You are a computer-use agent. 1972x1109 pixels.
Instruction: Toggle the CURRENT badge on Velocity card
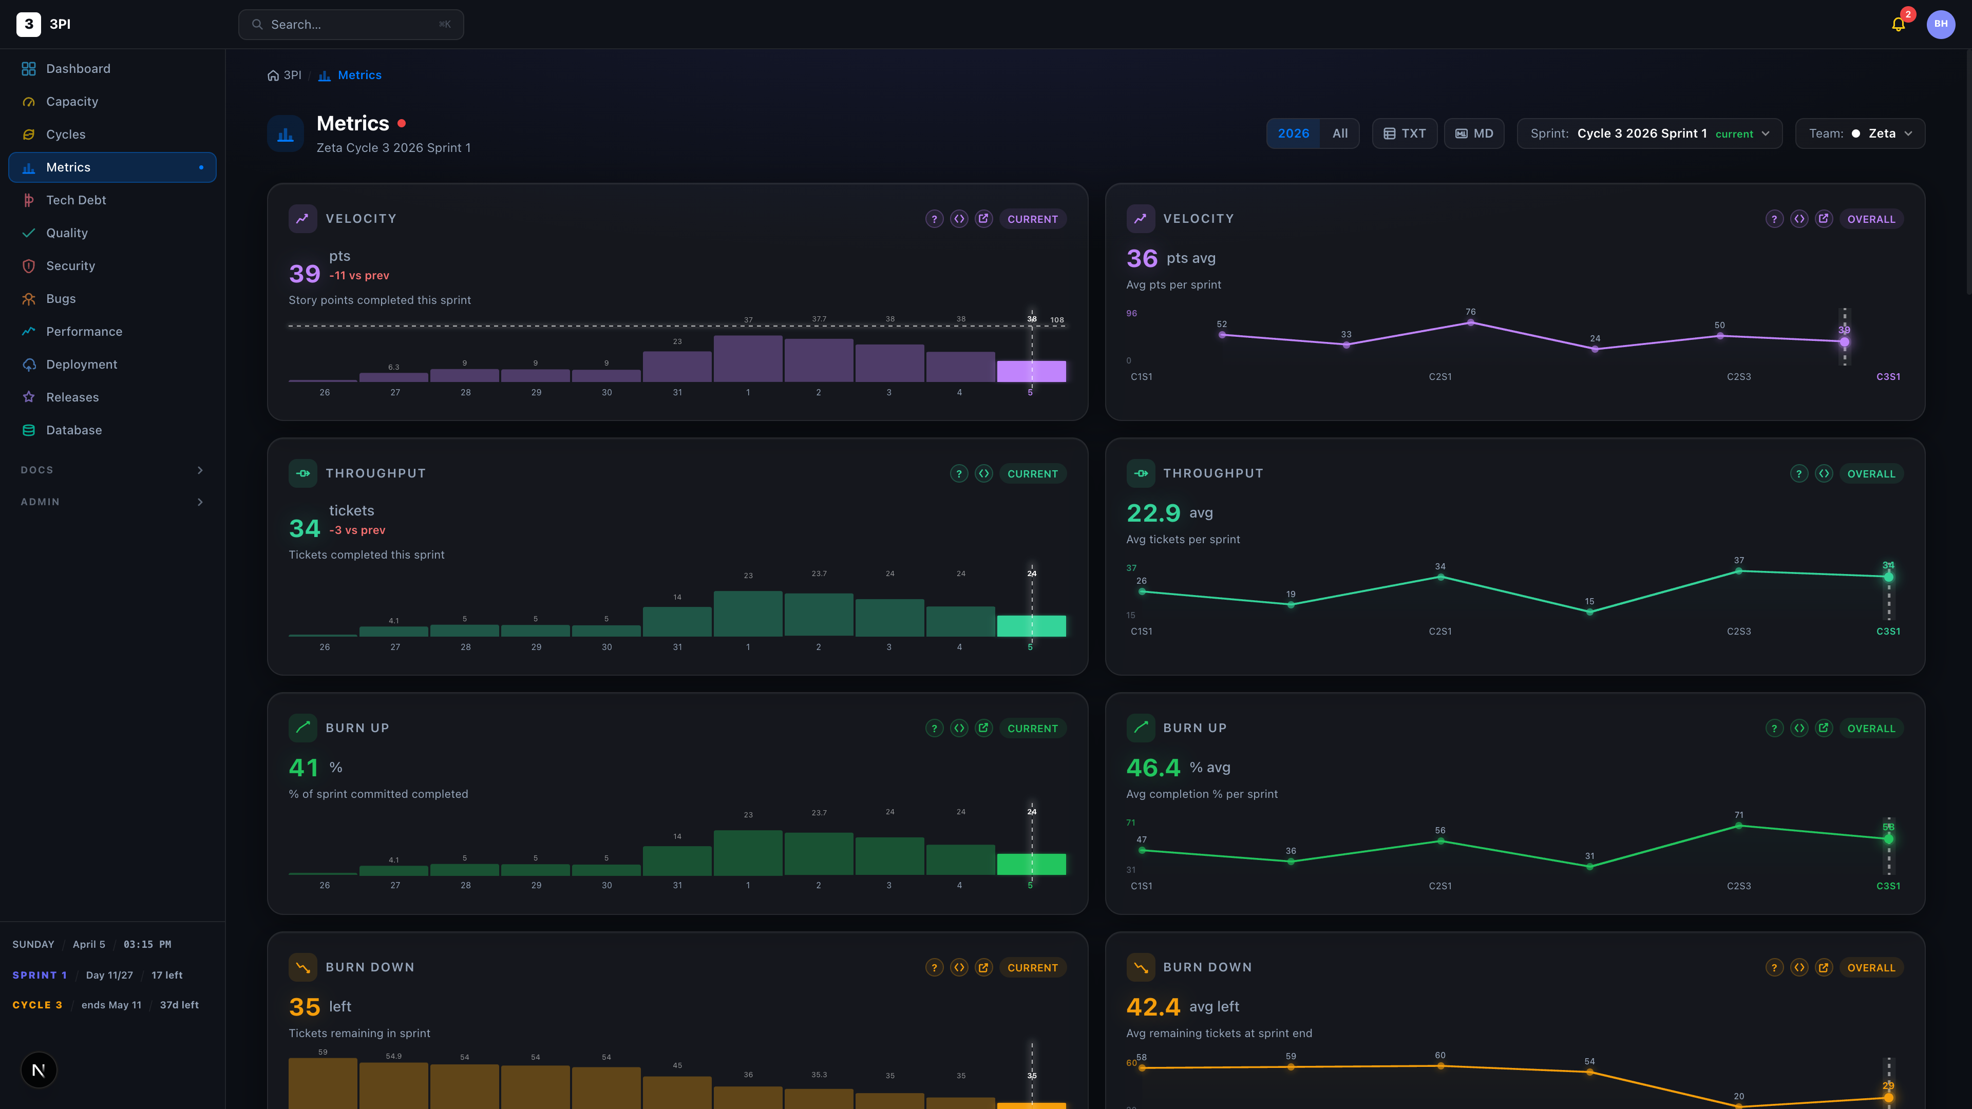coord(1032,219)
